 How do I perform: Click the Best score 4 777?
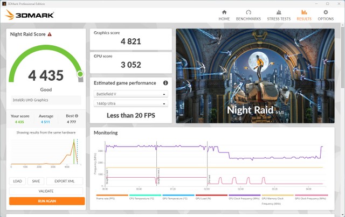click(x=72, y=122)
